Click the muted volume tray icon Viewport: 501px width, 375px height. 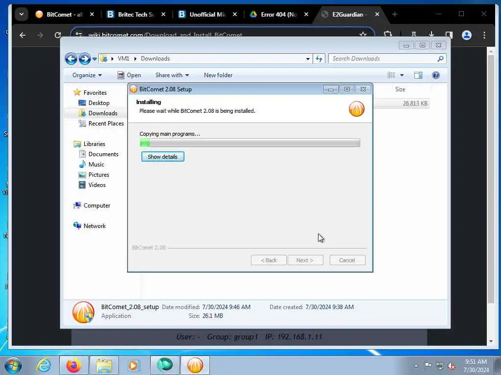point(452,366)
